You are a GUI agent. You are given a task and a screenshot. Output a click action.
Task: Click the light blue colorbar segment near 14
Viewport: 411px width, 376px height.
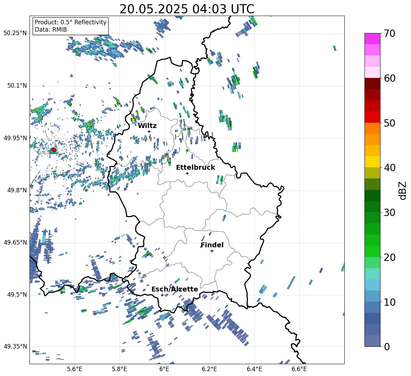(x=372, y=285)
